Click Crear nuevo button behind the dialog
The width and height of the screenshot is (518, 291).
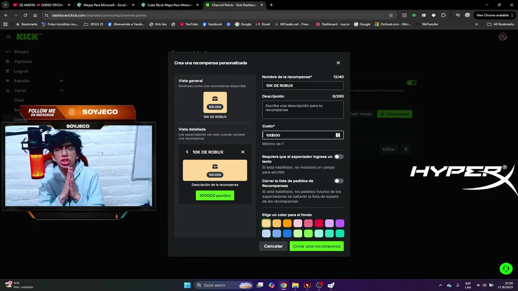coord(395,114)
